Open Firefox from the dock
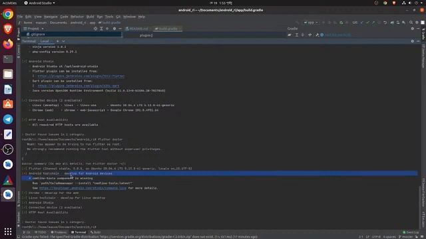The height and width of the screenshot is (239, 426). click(x=8, y=44)
